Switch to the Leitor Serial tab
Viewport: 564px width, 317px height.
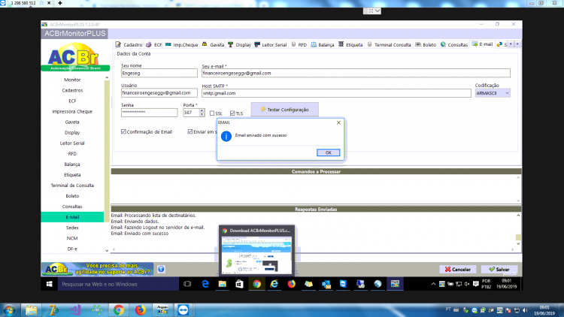click(x=271, y=44)
